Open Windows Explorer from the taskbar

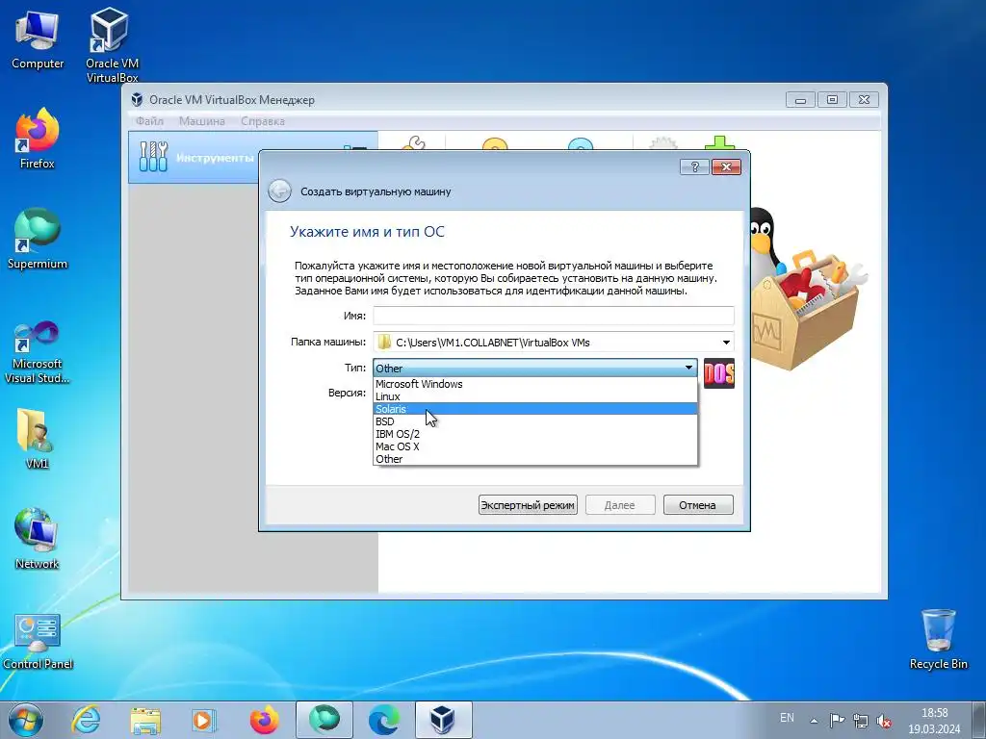[145, 720]
